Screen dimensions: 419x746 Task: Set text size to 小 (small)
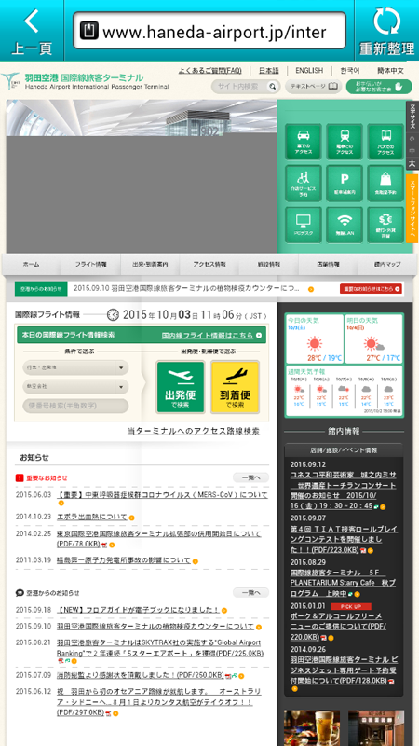point(412,138)
